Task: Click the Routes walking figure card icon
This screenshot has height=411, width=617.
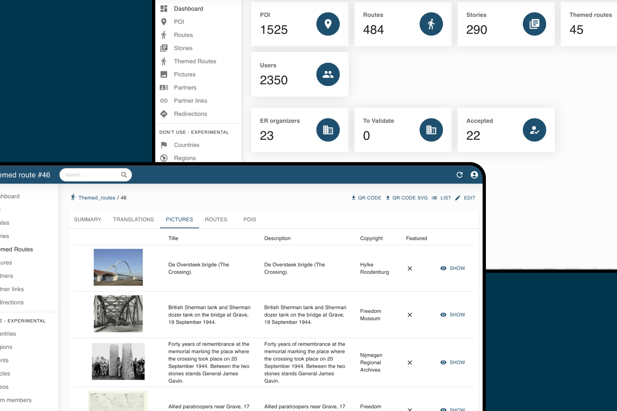Action: (431, 24)
